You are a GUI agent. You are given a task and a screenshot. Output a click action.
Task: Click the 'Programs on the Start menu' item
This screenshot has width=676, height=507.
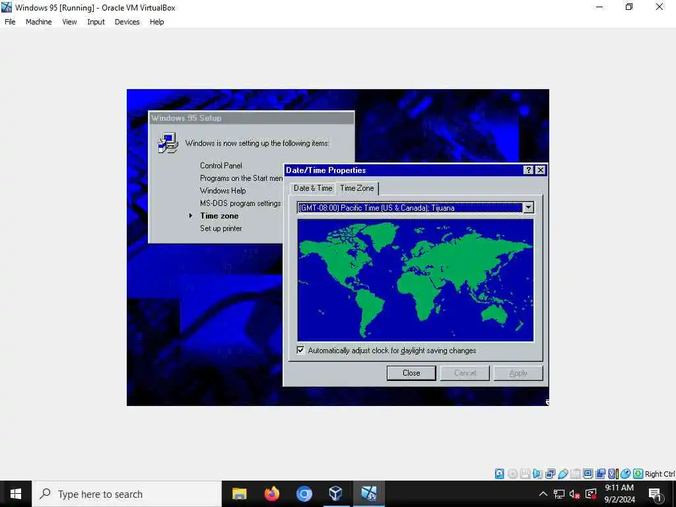coord(241,178)
